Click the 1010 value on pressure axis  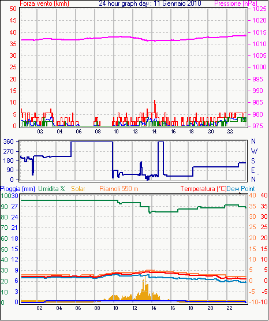[259, 44]
